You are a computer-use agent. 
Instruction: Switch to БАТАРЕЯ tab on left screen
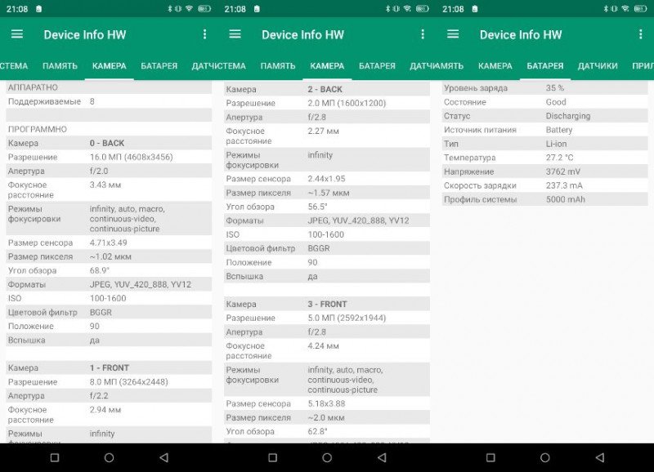(159, 66)
